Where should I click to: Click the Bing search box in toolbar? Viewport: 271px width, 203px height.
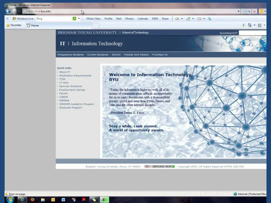pyautogui.click(x=54, y=19)
